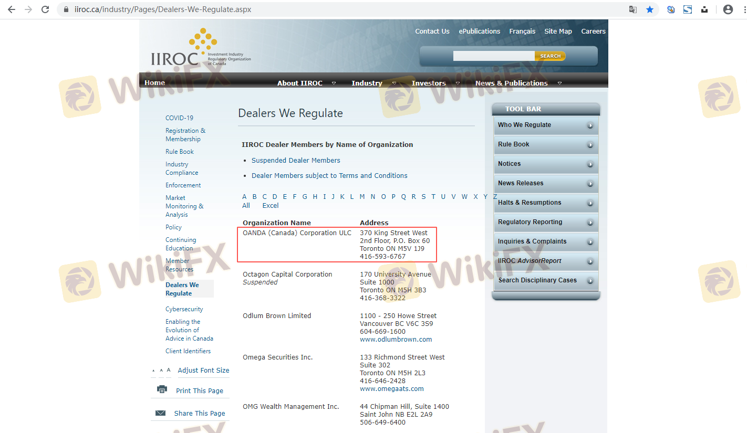Image resolution: width=747 pixels, height=433 pixels.
Task: Click the bookmark star icon in address bar
Action: tap(650, 9)
